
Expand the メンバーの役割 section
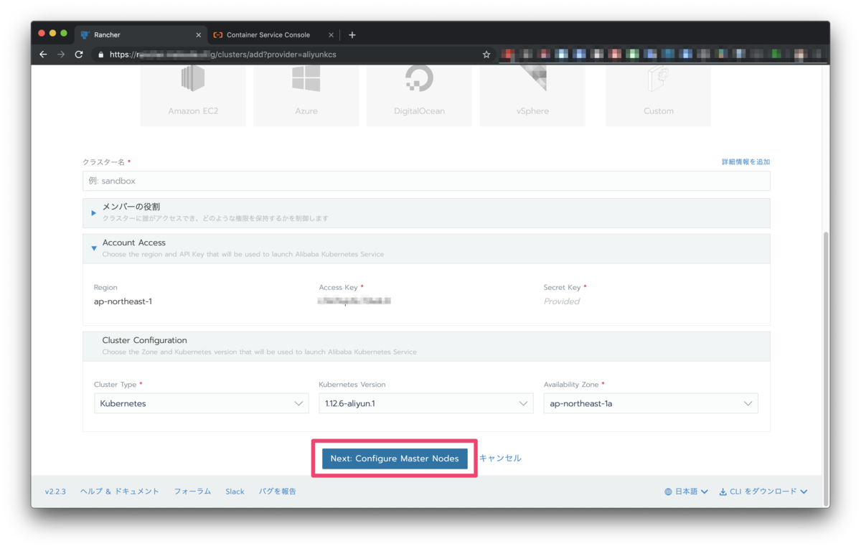426,212
